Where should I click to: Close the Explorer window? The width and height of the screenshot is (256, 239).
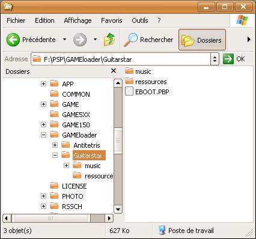243,7
